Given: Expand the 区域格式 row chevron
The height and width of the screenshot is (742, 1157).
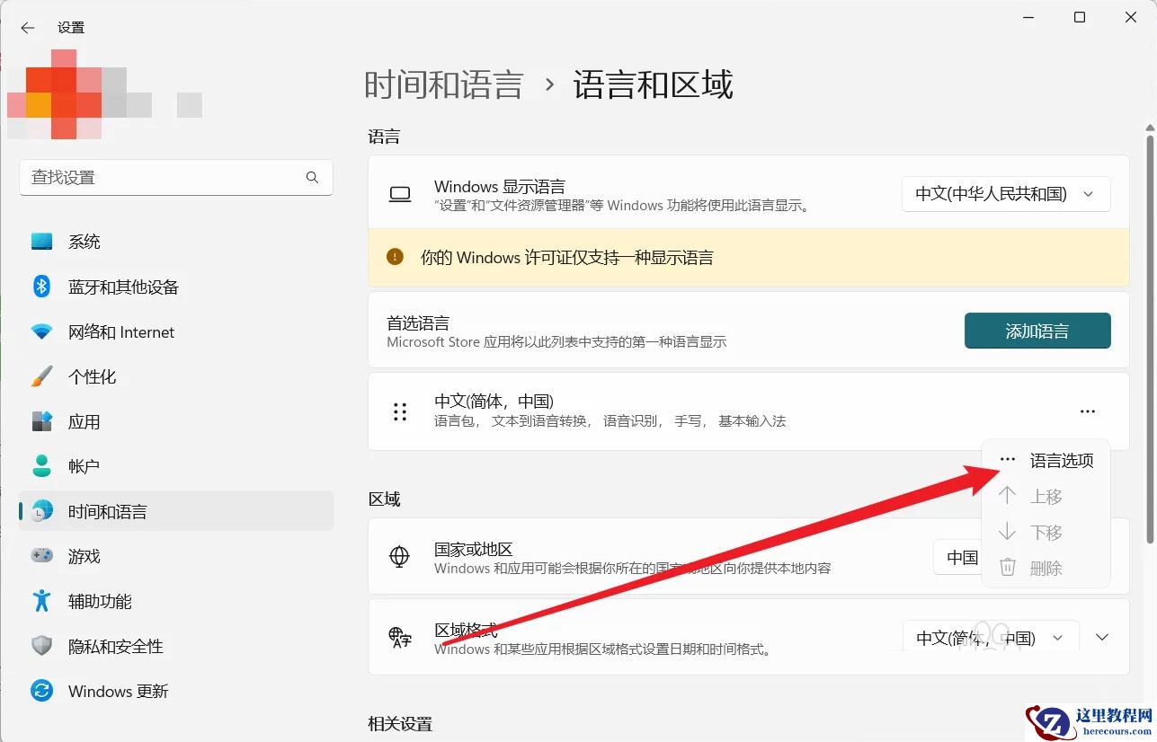Looking at the screenshot, I should [1101, 637].
